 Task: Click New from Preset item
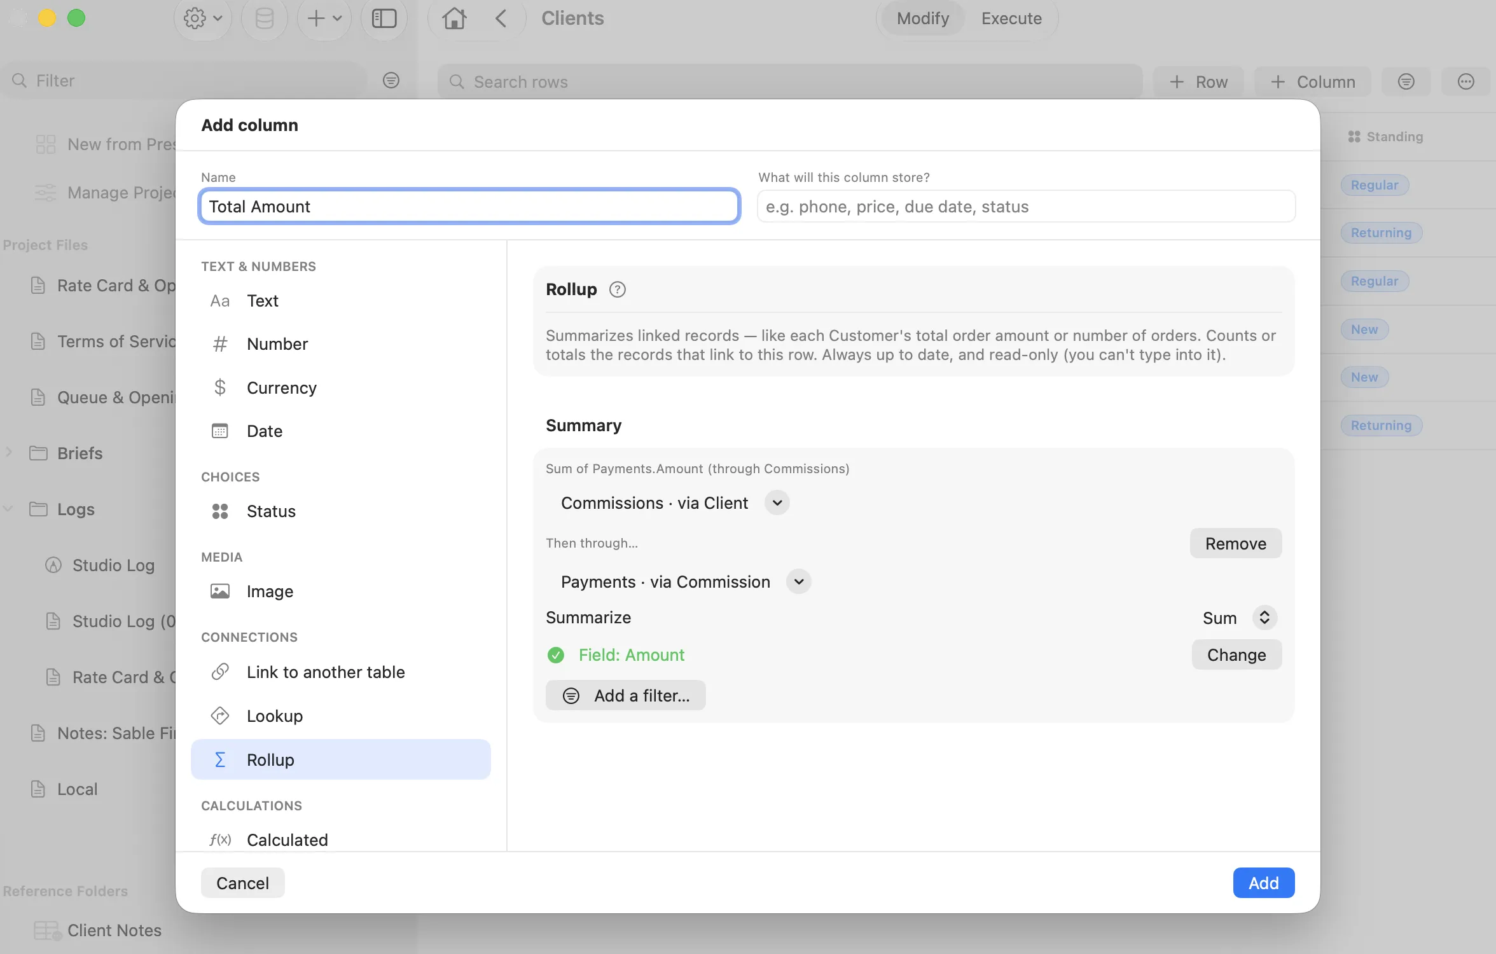[106, 144]
